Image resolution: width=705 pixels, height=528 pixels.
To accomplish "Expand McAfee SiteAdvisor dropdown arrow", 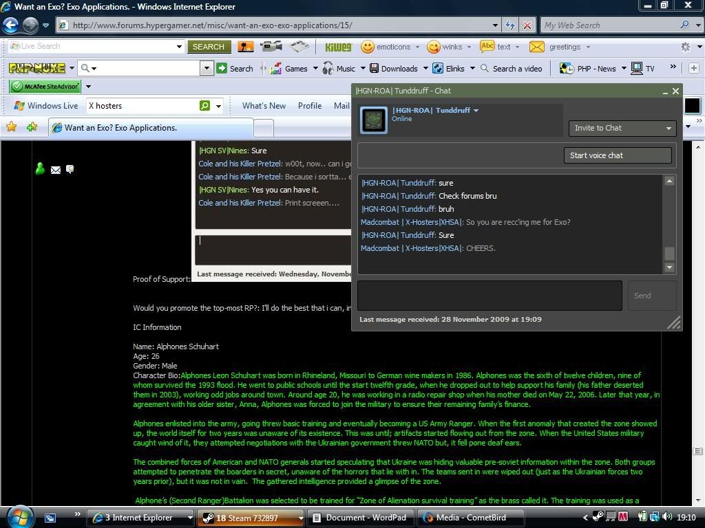I will (x=88, y=86).
